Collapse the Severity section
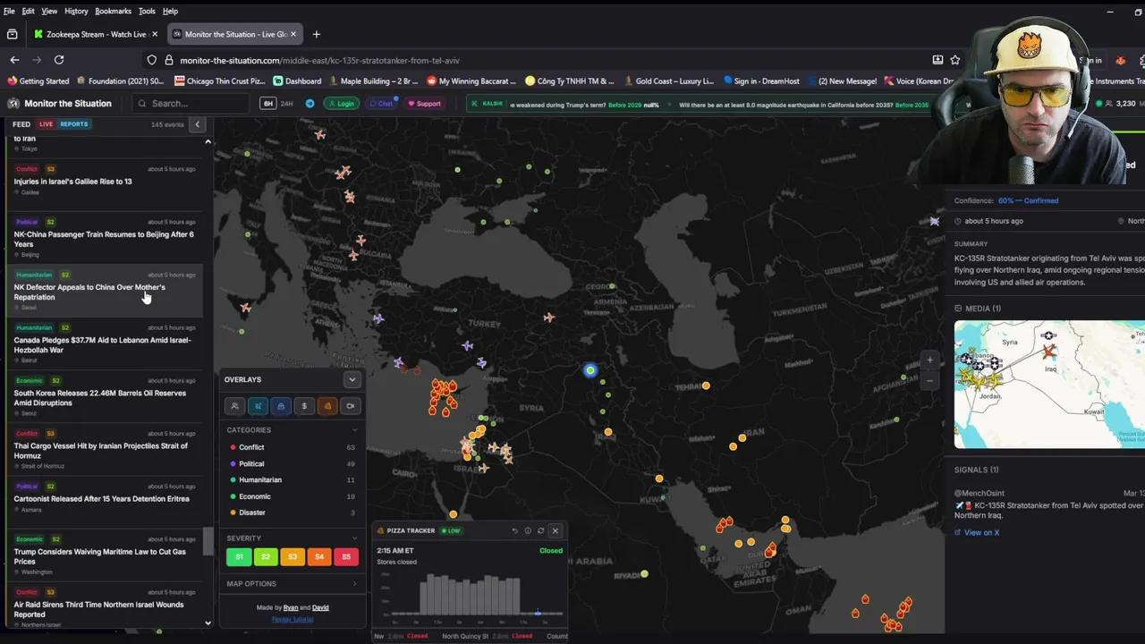 tap(354, 538)
